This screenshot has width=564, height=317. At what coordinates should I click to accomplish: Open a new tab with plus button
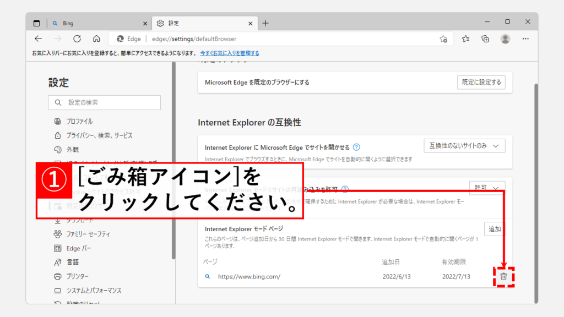click(265, 23)
